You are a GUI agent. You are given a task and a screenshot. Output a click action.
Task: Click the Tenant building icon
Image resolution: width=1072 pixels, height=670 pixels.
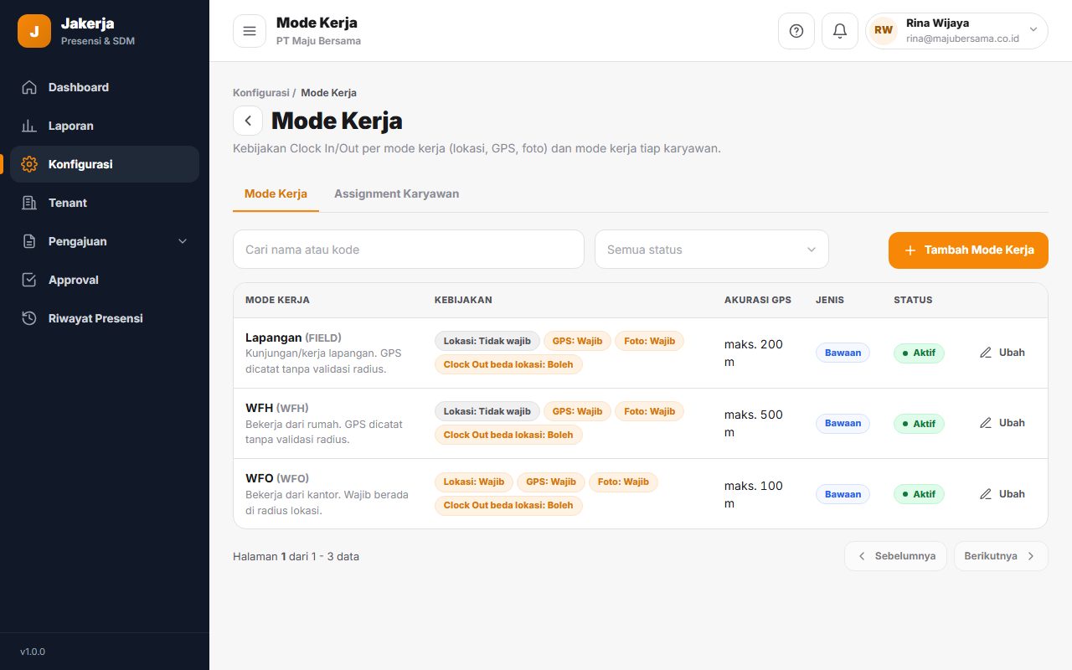29,203
